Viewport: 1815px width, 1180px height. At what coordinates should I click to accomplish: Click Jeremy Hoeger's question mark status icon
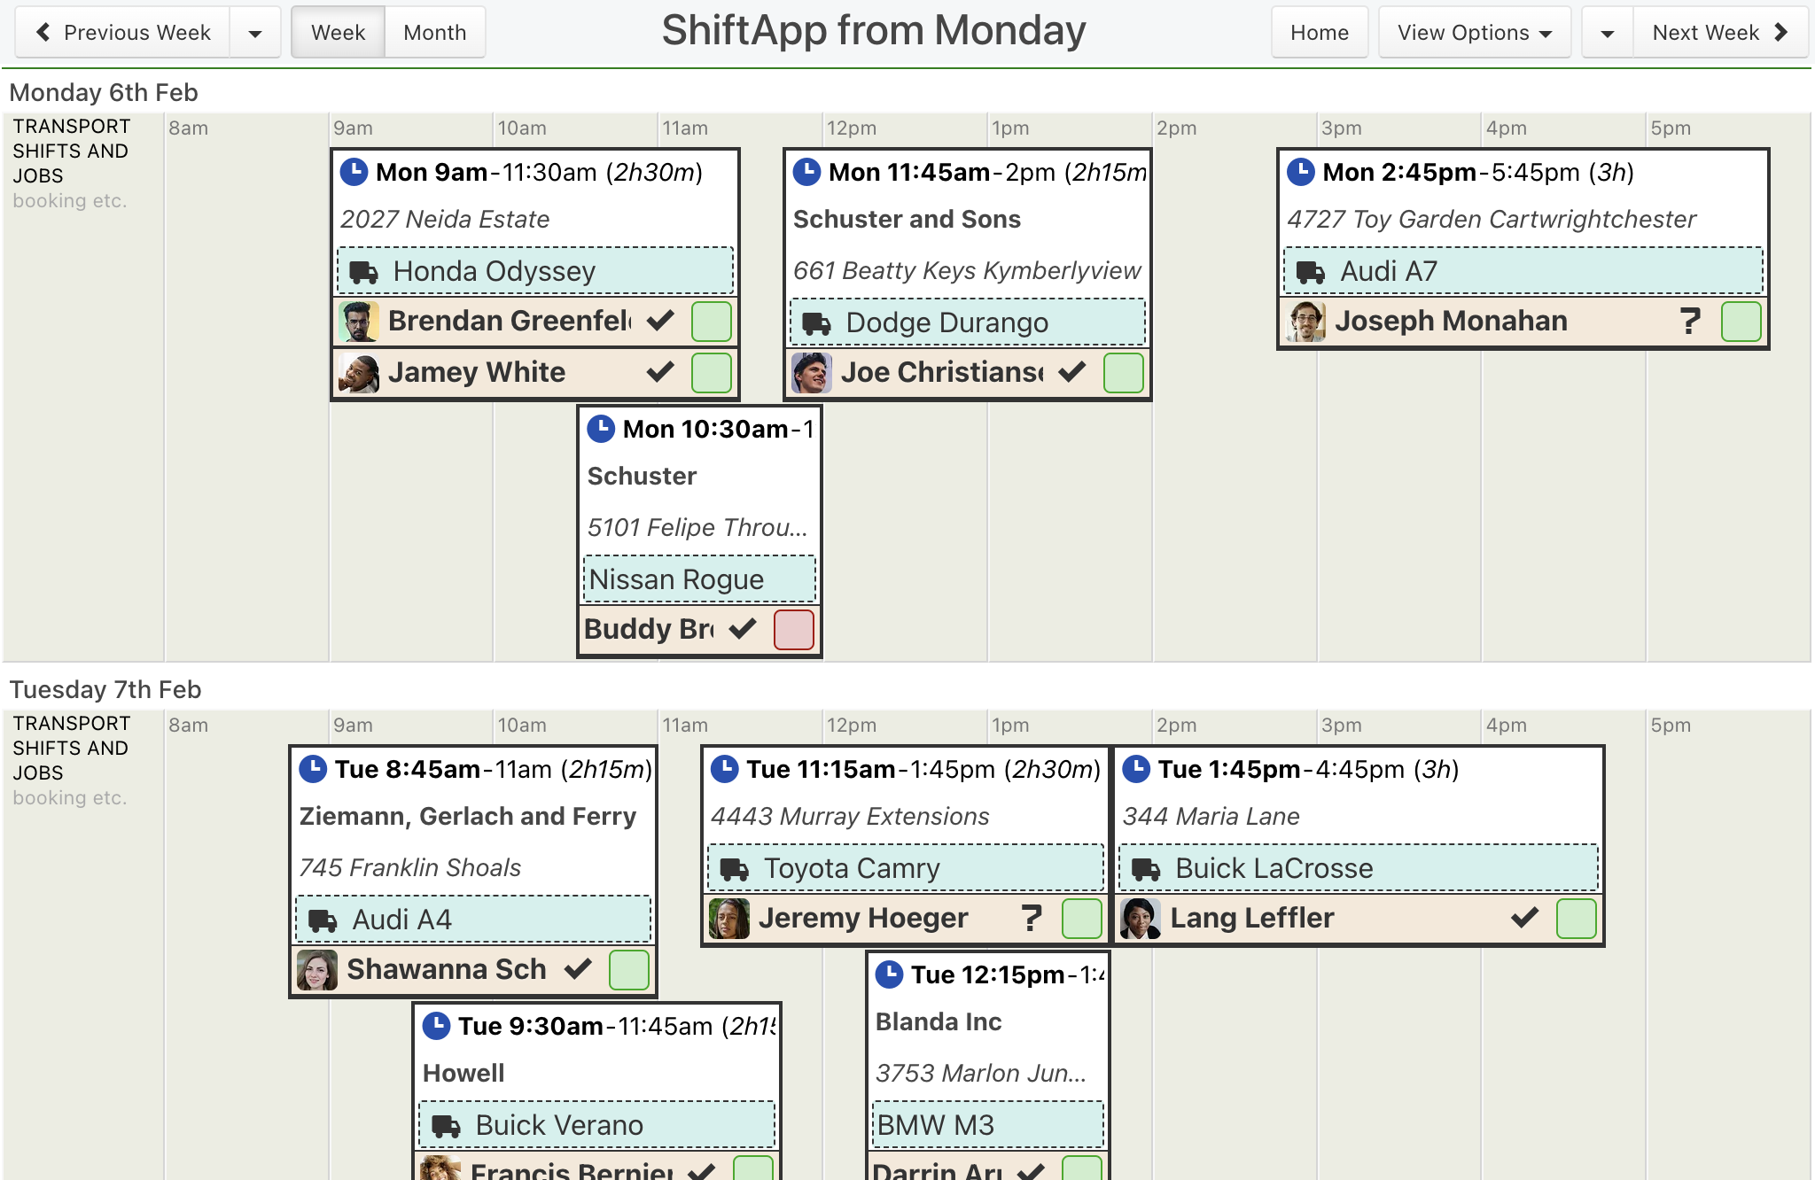coord(1031,918)
